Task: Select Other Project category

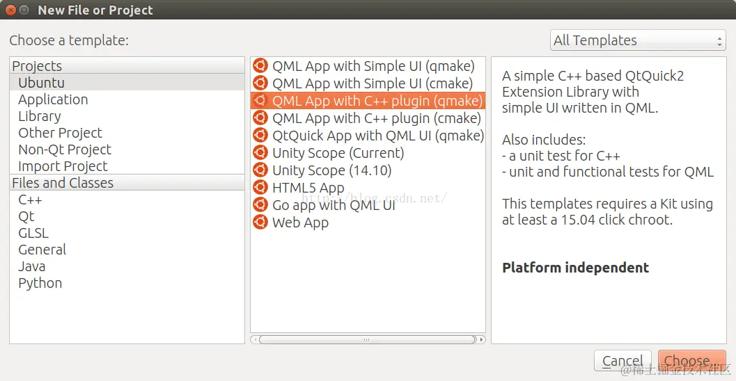Action: (x=127, y=133)
